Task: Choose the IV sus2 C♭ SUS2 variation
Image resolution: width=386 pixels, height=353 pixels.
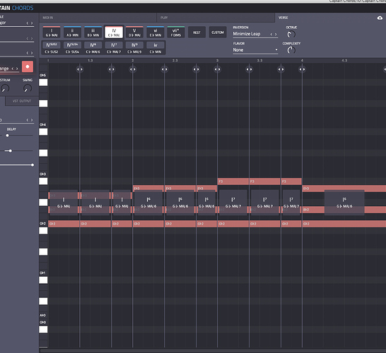Action: click(52, 48)
